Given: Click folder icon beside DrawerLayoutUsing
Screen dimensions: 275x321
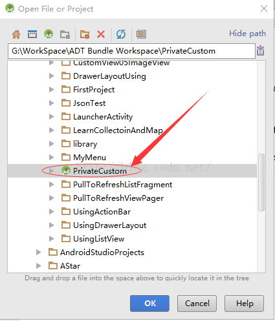Looking at the screenshot, I should click(66, 76).
